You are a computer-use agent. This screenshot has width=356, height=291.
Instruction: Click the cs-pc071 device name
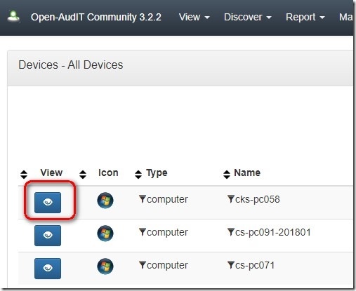[255, 265]
